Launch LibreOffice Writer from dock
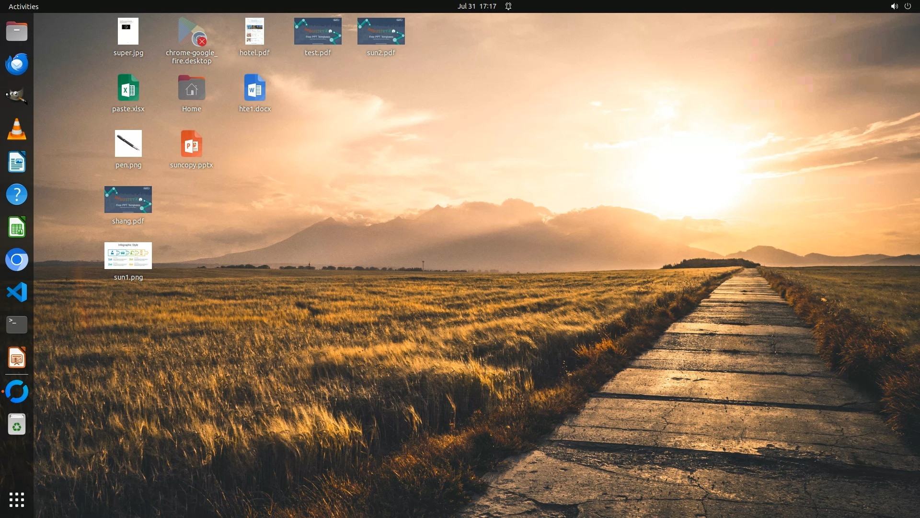The width and height of the screenshot is (920, 518). pos(17,162)
